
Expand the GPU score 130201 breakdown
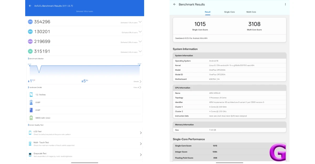click(140, 32)
